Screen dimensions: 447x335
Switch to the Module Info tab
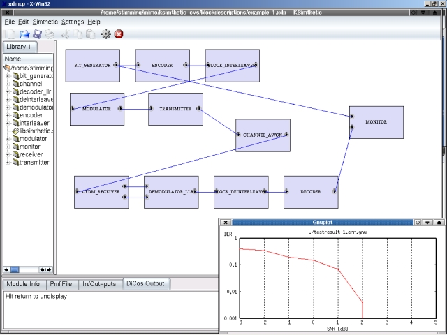point(24,284)
